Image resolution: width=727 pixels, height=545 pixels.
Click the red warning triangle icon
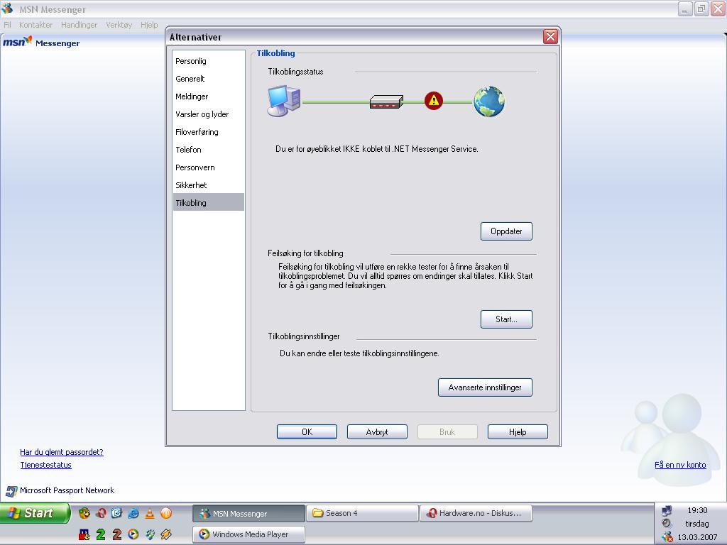point(434,101)
